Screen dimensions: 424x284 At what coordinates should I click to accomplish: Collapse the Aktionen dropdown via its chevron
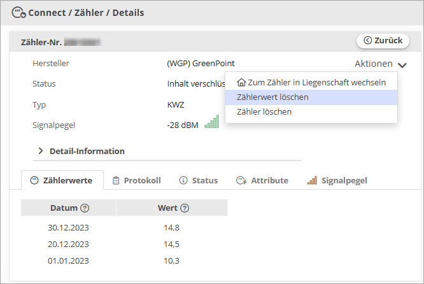point(402,65)
